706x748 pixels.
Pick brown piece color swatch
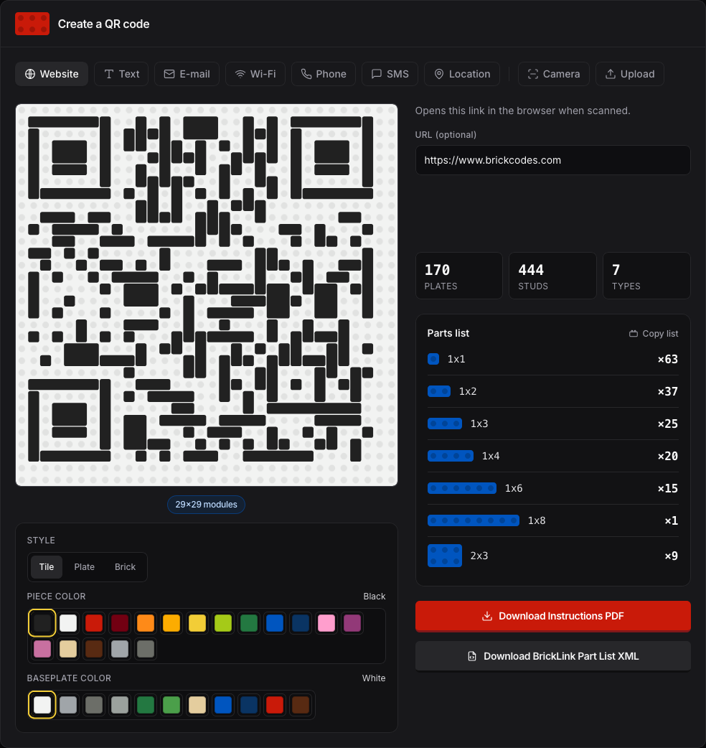click(x=94, y=649)
